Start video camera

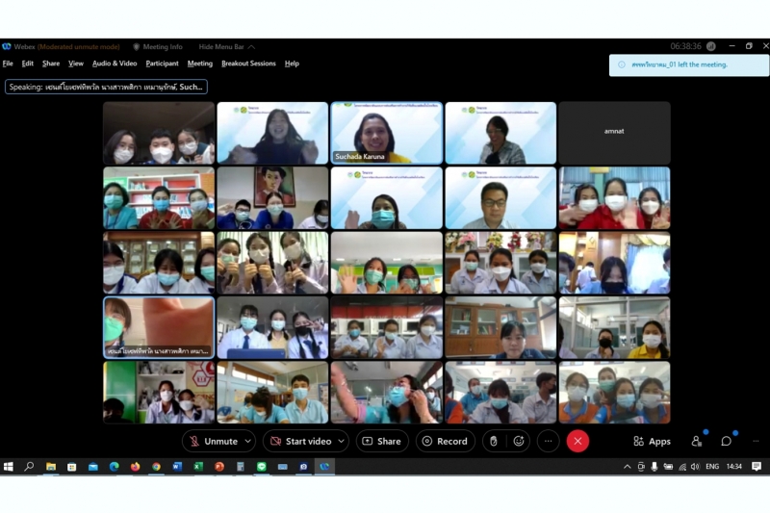[299, 441]
